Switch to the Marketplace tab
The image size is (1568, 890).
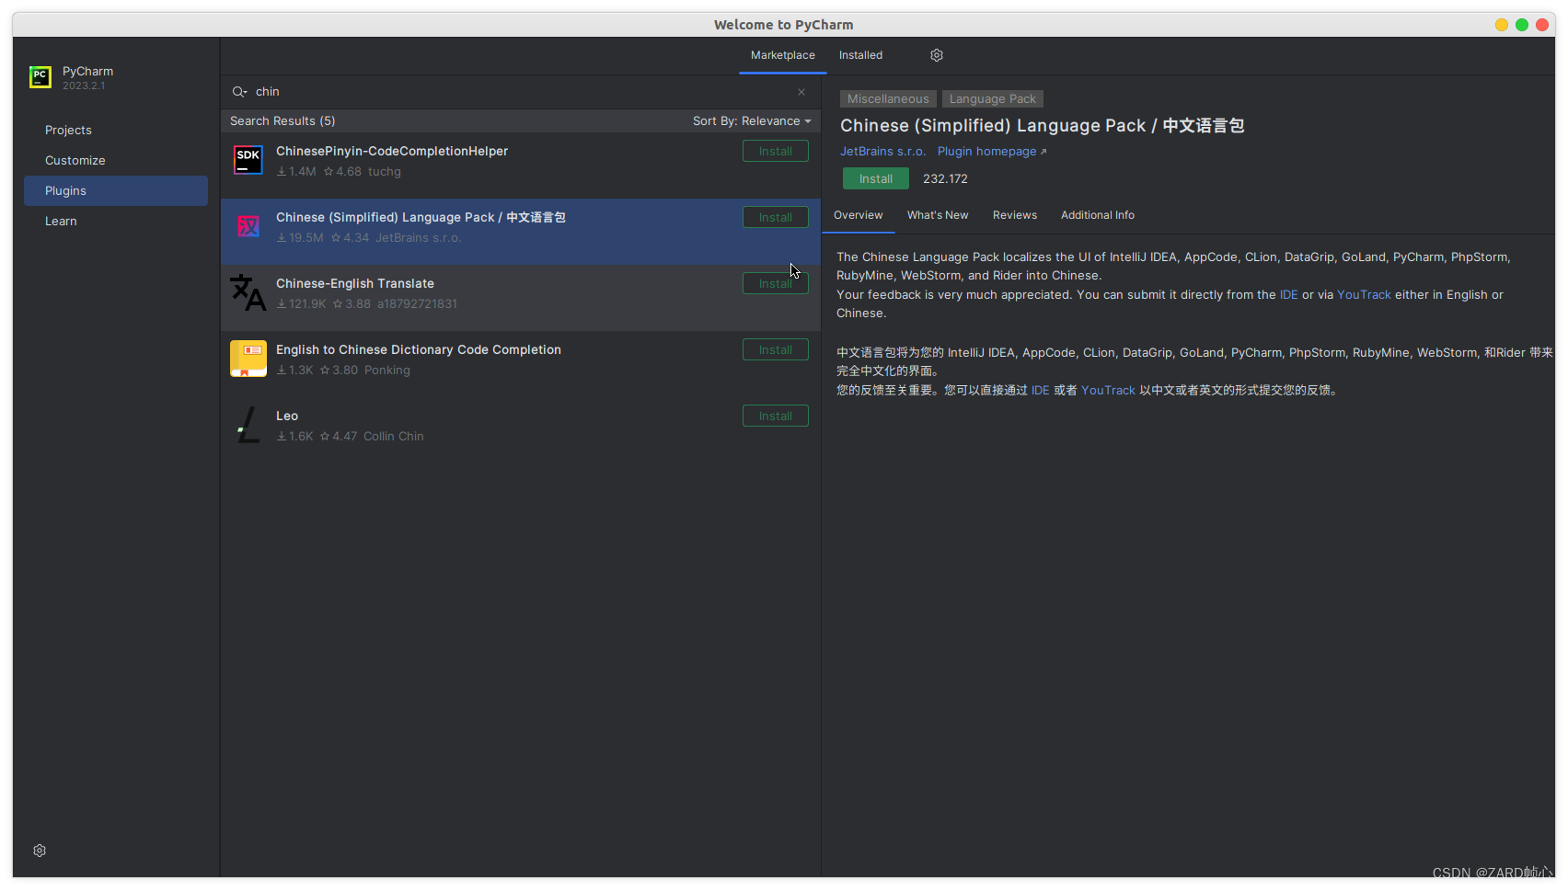coord(783,55)
